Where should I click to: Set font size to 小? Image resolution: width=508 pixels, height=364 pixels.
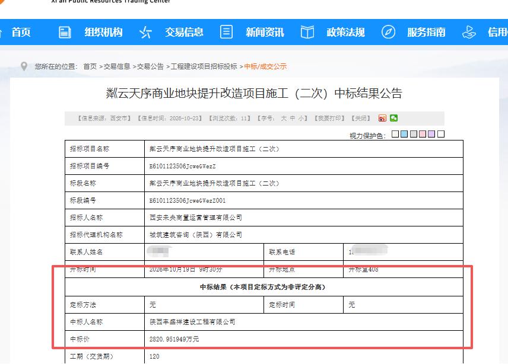point(301,119)
